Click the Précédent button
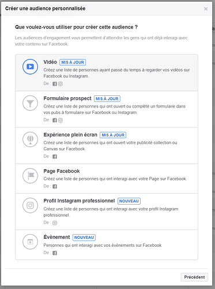This screenshot has width=215, height=289. point(194,277)
